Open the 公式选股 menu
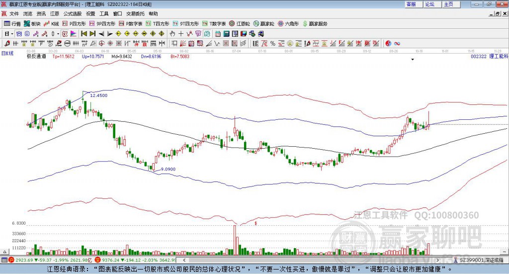The height and width of the screenshot is (274, 509). (x=73, y=13)
